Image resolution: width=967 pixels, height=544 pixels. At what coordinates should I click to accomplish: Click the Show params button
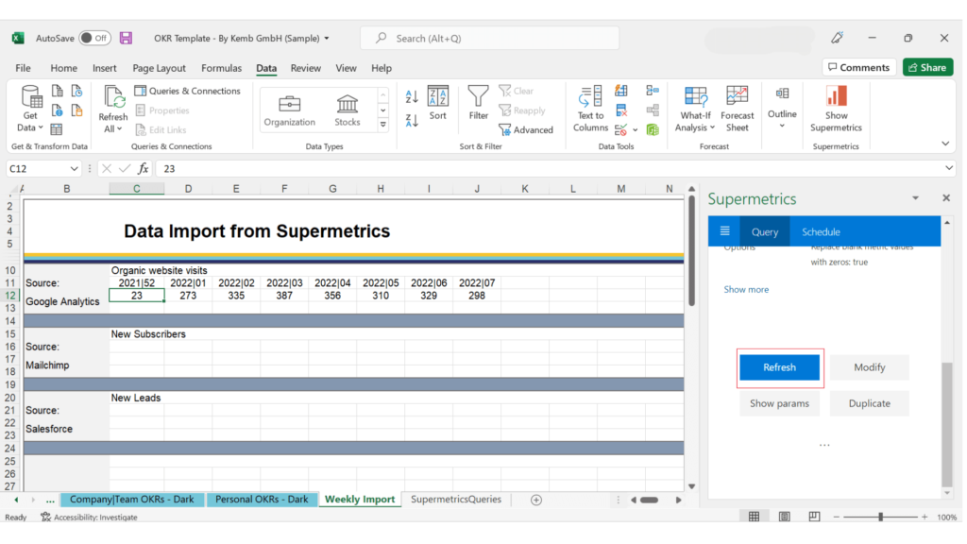click(x=779, y=403)
